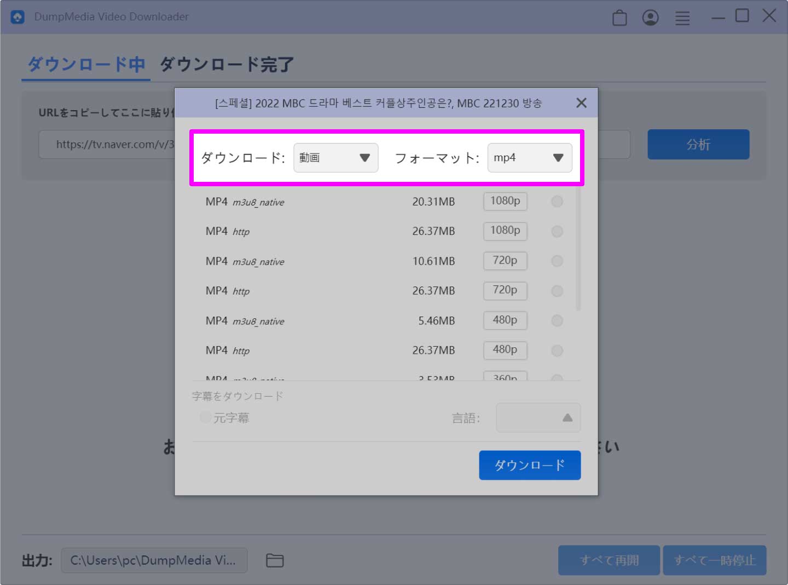Click the dialog video title text
Image resolution: width=788 pixels, height=585 pixels.
[x=378, y=103]
